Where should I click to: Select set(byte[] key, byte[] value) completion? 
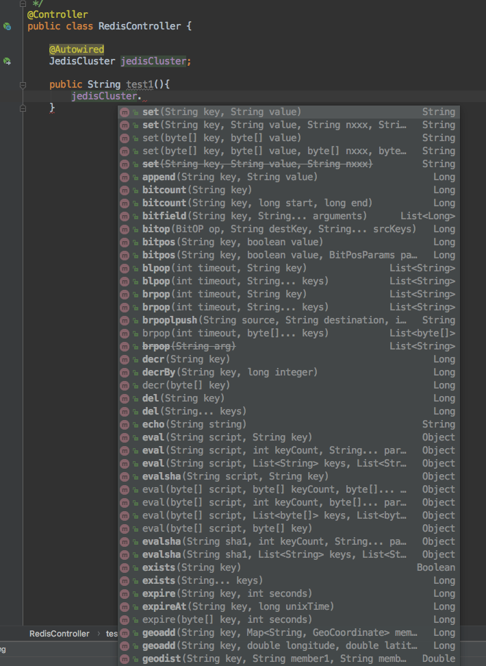click(289, 138)
